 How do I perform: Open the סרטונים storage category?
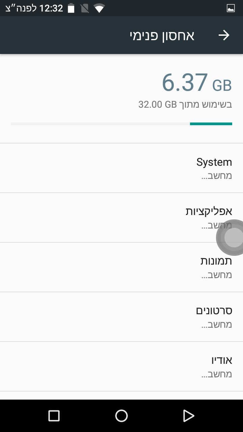[122, 317]
